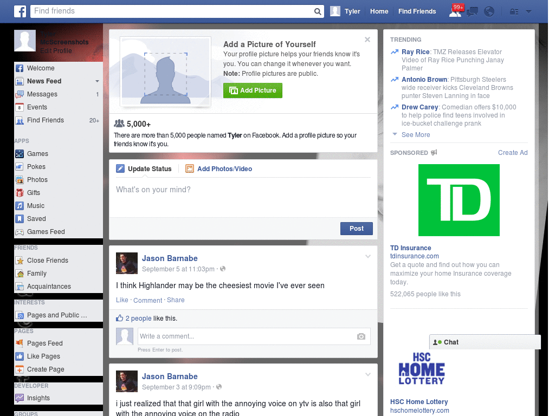Open the Antonio Brown trending topic
555x416 pixels.
pos(424,80)
